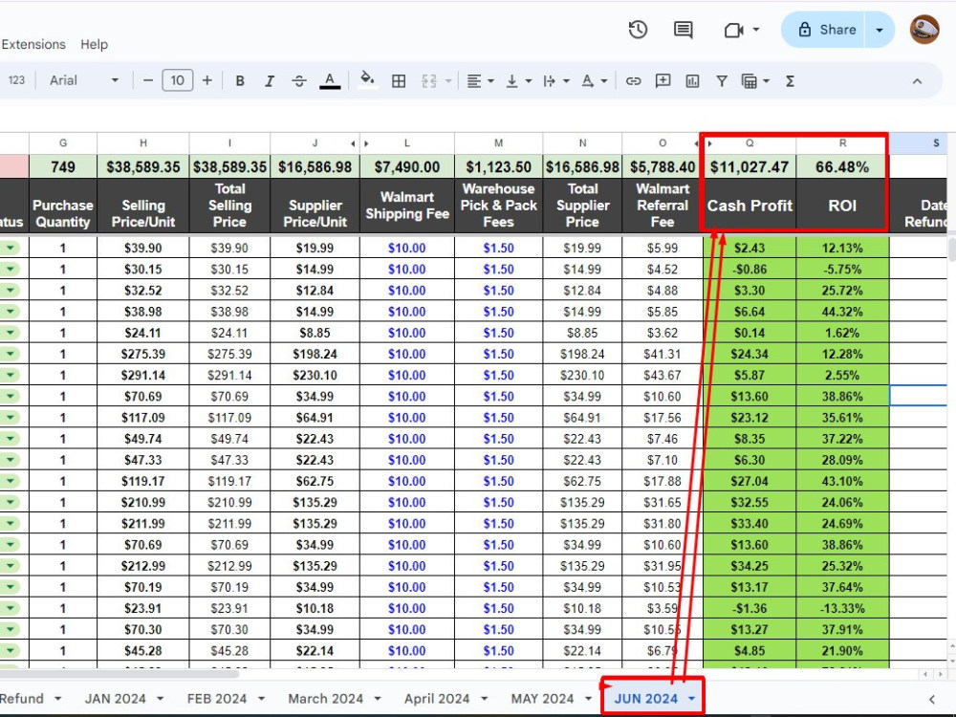Toggle bold formatting
The height and width of the screenshot is (717, 956).
tap(240, 80)
